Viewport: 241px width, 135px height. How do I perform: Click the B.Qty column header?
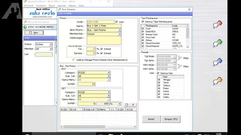pyautogui.click(x=64, y=109)
